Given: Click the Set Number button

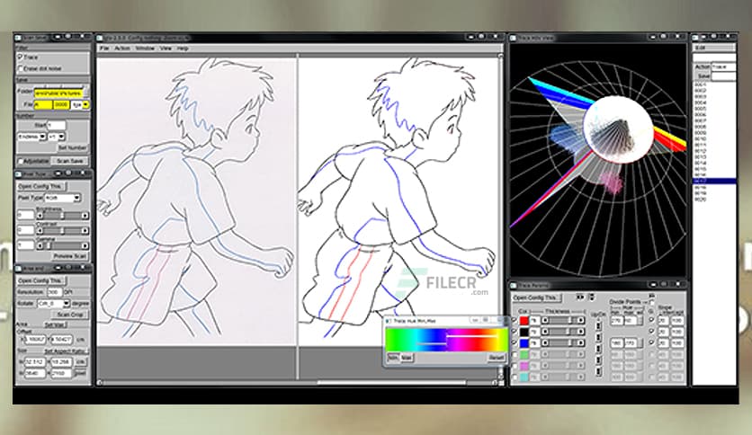Looking at the screenshot, I should point(73,147).
